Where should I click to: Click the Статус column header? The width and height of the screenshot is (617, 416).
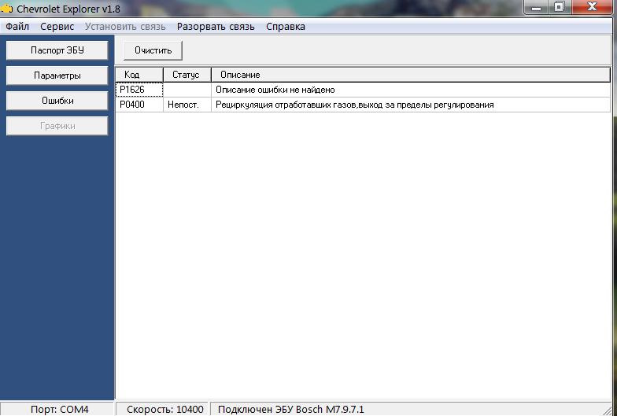point(187,75)
